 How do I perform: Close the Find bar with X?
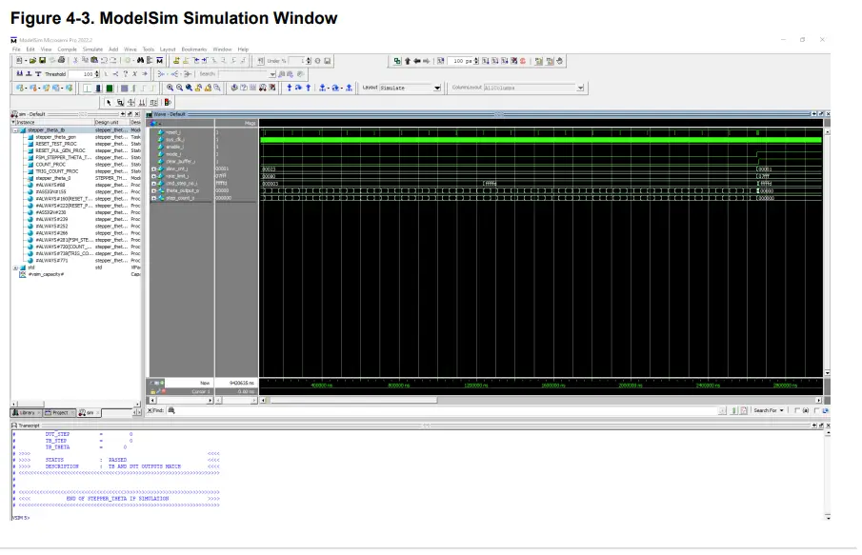[x=150, y=410]
